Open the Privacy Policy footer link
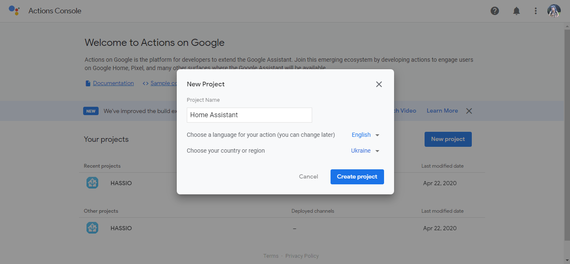 (302, 256)
